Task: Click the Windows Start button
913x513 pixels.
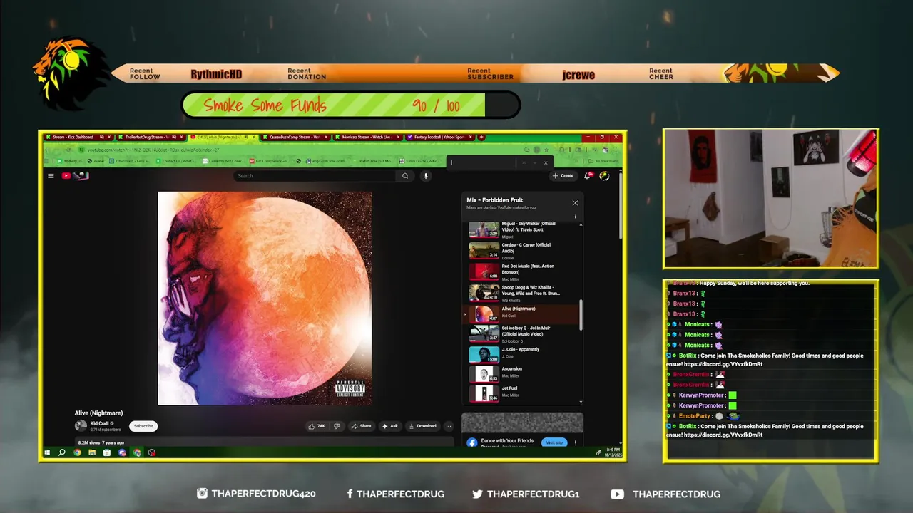Action: point(48,452)
